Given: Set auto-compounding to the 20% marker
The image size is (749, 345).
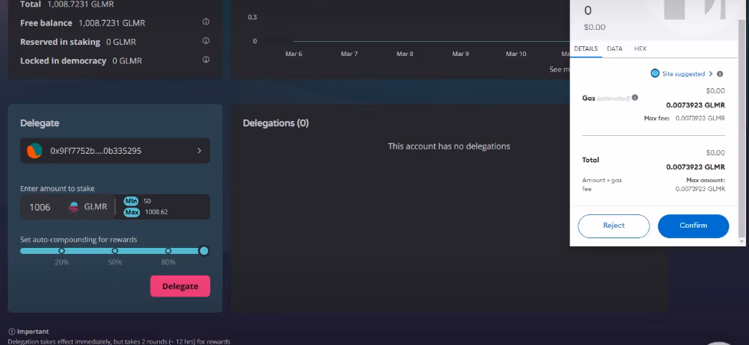Looking at the screenshot, I should tap(62, 251).
